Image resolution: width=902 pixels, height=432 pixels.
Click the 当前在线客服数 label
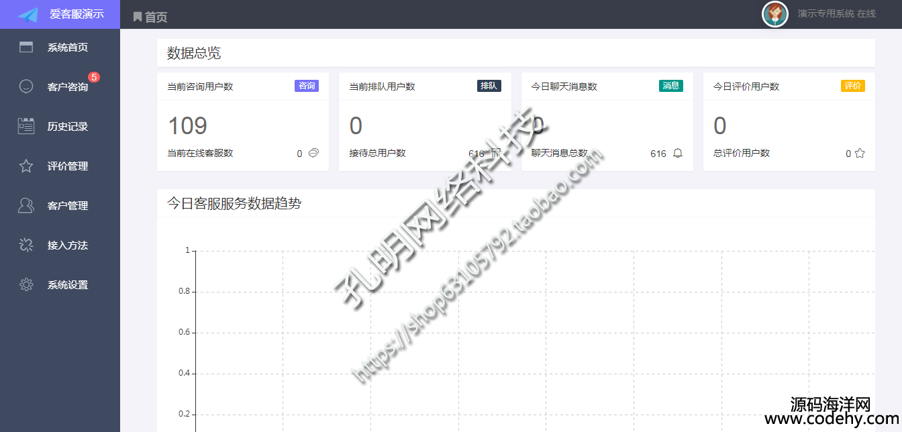[x=200, y=153]
